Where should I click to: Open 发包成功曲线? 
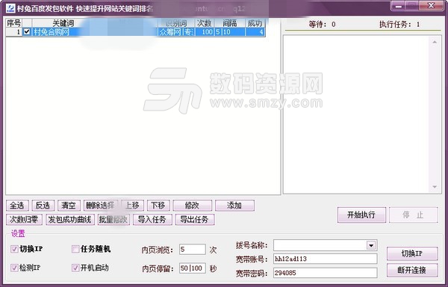click(x=70, y=220)
